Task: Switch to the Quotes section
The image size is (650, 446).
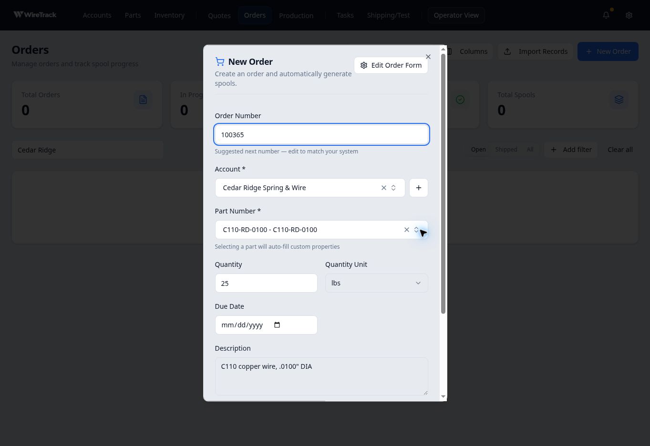Action: tap(219, 15)
